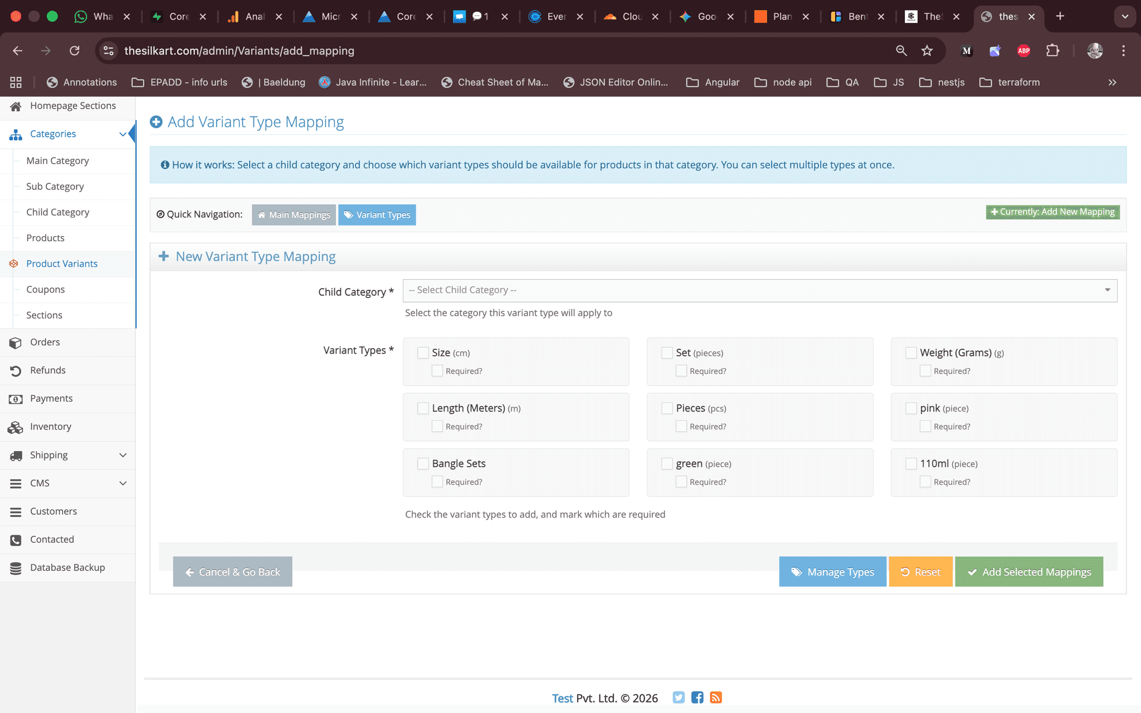Select the Inventory boxes icon in sidebar
1141x713 pixels.
[x=16, y=427]
